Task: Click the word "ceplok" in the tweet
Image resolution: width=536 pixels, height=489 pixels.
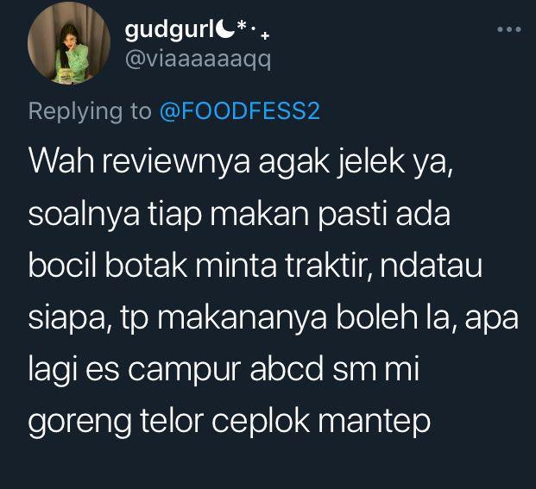Action: (261, 423)
